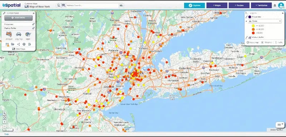
Task: Click the Radius Buffer polygon icon
Action: tap(250, 37)
